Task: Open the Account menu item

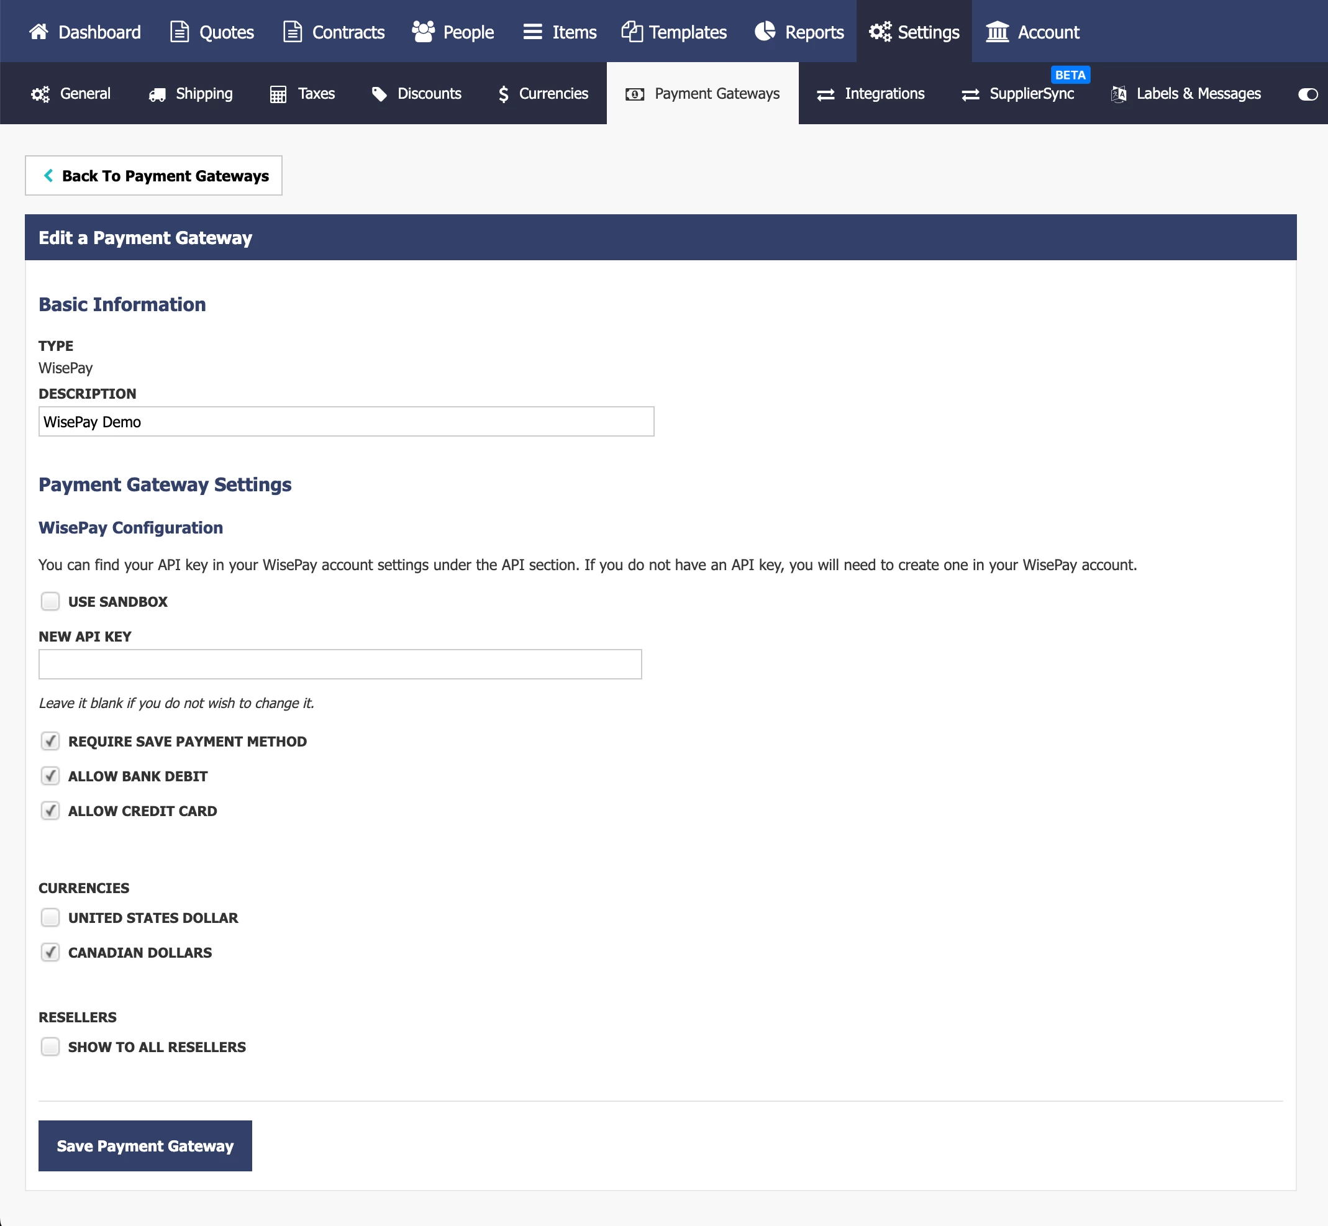Action: pyautogui.click(x=1033, y=31)
